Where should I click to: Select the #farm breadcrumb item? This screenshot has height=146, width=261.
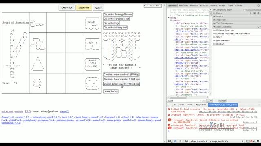(x=190, y=105)
